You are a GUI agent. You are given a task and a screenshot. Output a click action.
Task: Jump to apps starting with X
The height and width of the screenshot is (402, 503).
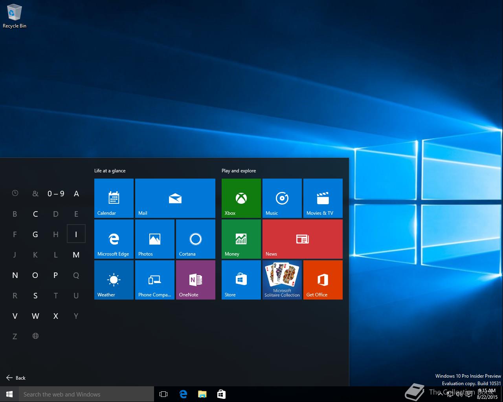(56, 316)
